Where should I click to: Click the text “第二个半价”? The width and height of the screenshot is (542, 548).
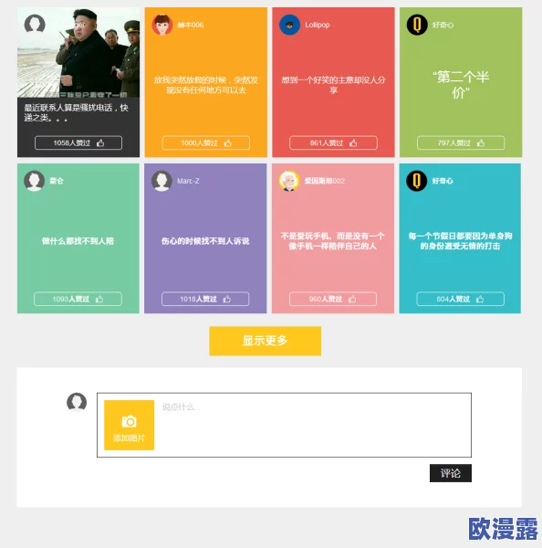pos(461,85)
